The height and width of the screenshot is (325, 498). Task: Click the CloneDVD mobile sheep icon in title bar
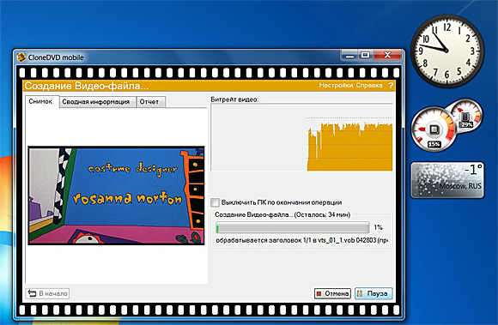pos(21,57)
